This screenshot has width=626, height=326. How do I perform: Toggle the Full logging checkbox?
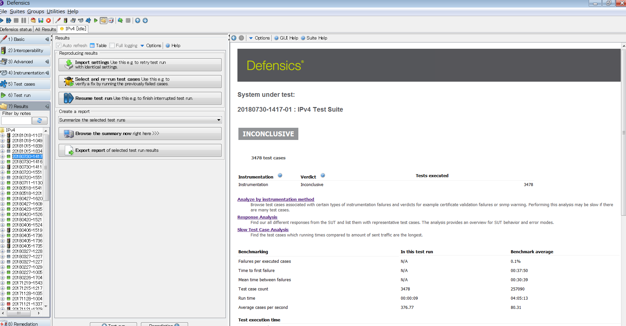112,45
